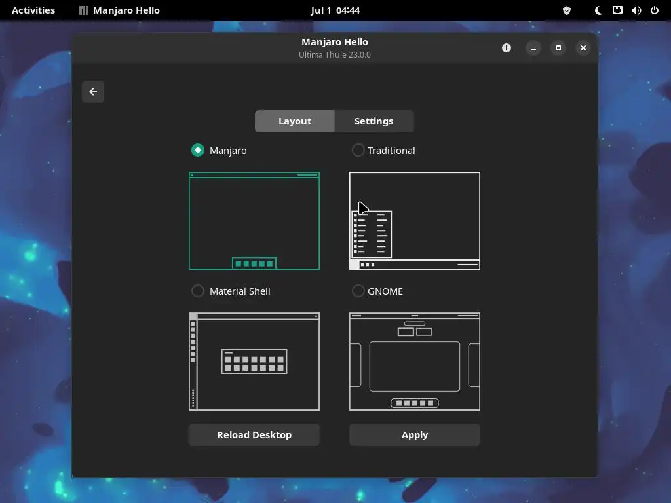Close the Manjaro Hello window

click(x=583, y=48)
